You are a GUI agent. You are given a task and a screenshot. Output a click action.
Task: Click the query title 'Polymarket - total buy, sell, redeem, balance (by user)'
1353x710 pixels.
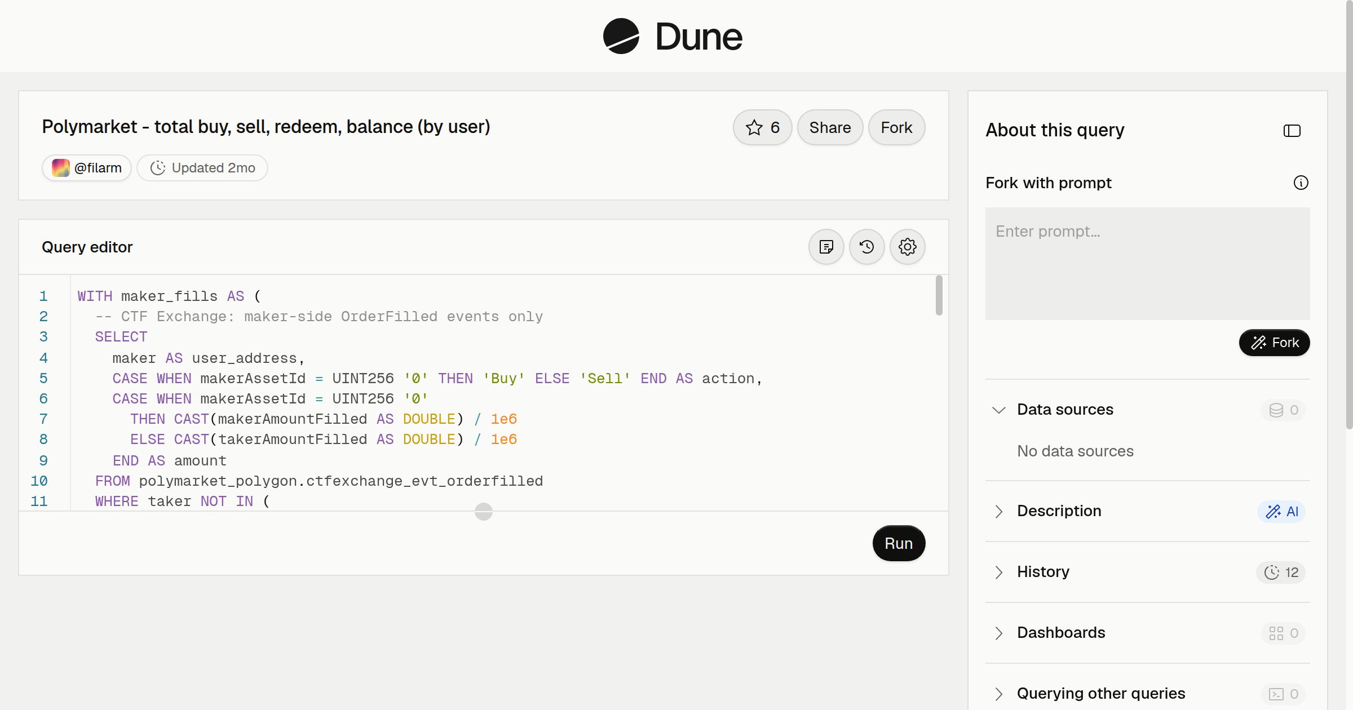(266, 127)
